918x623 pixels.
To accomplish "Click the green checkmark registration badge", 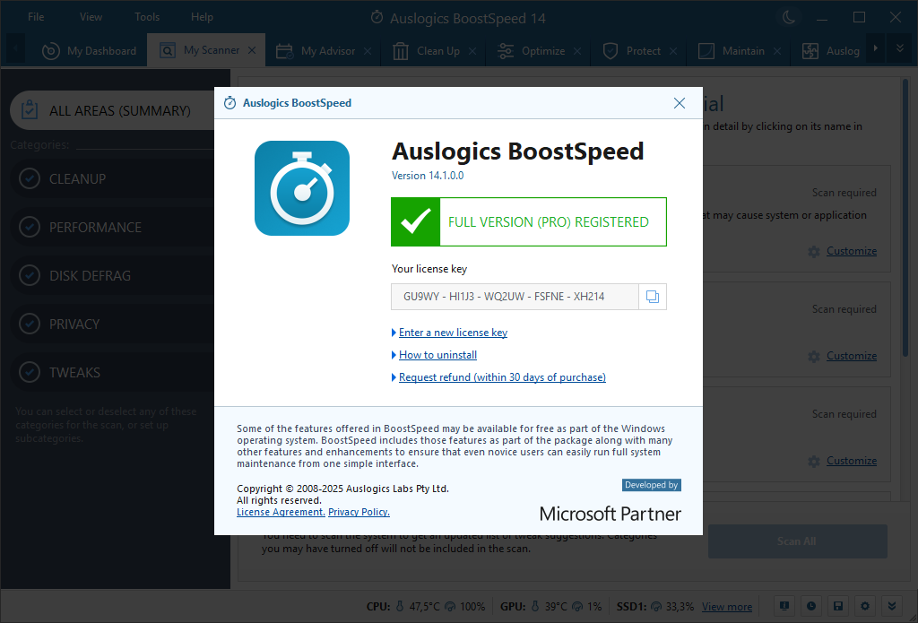I will click(x=416, y=222).
